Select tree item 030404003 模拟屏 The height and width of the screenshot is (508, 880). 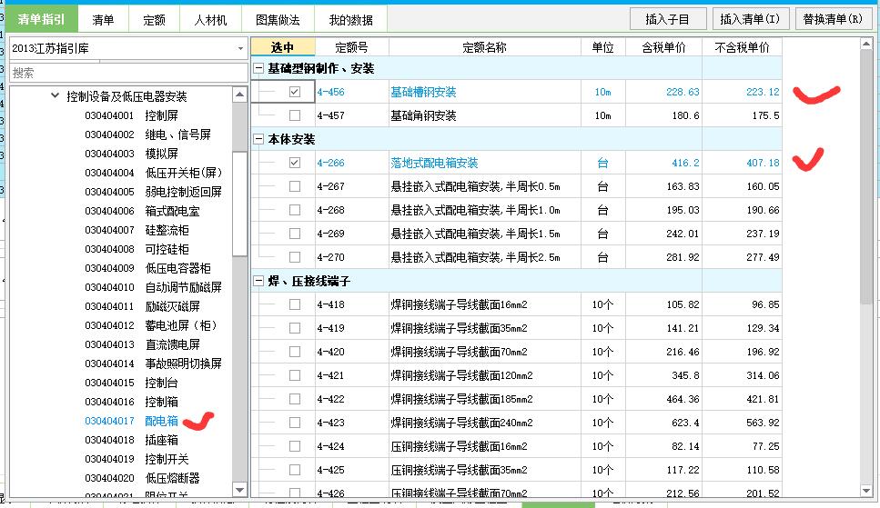pyautogui.click(x=131, y=154)
